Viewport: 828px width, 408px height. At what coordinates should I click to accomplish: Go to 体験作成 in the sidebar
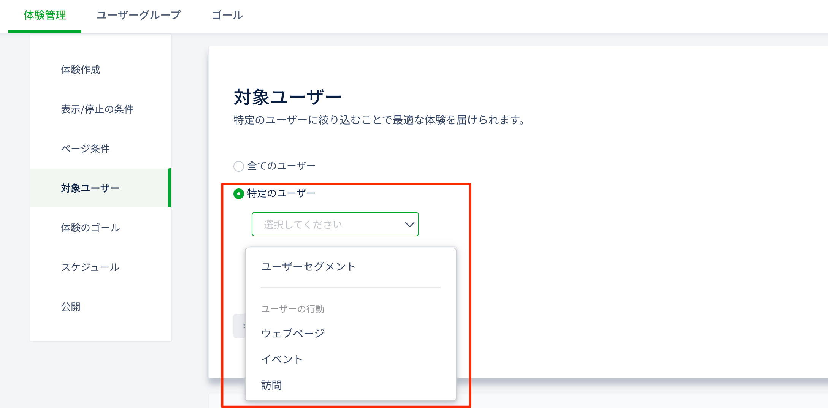point(81,70)
